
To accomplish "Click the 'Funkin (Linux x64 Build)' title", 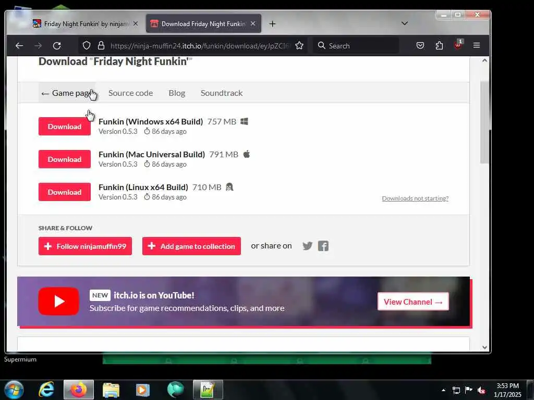I will coord(143,187).
